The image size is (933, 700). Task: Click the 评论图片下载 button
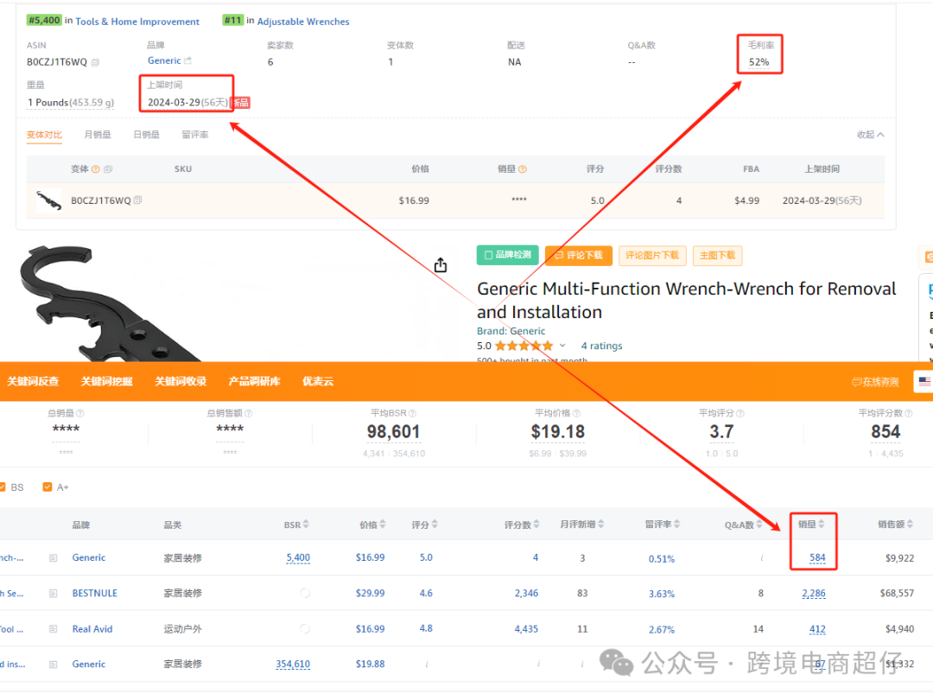(653, 255)
